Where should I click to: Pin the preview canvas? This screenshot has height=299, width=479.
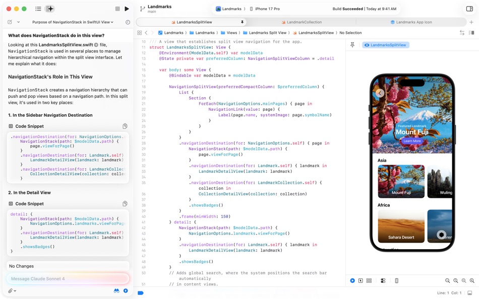(x=352, y=45)
